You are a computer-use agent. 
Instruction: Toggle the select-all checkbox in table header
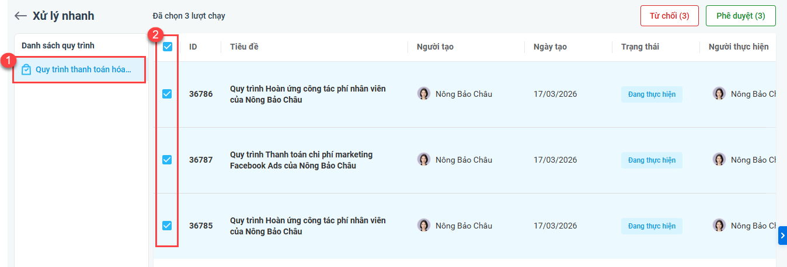point(168,47)
